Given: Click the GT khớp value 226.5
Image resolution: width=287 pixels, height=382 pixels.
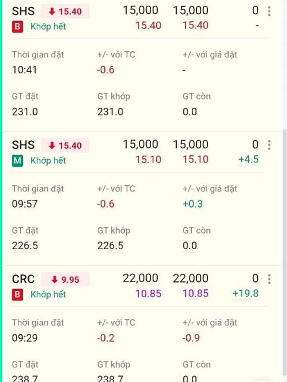Looking at the screenshot, I should (110, 246).
